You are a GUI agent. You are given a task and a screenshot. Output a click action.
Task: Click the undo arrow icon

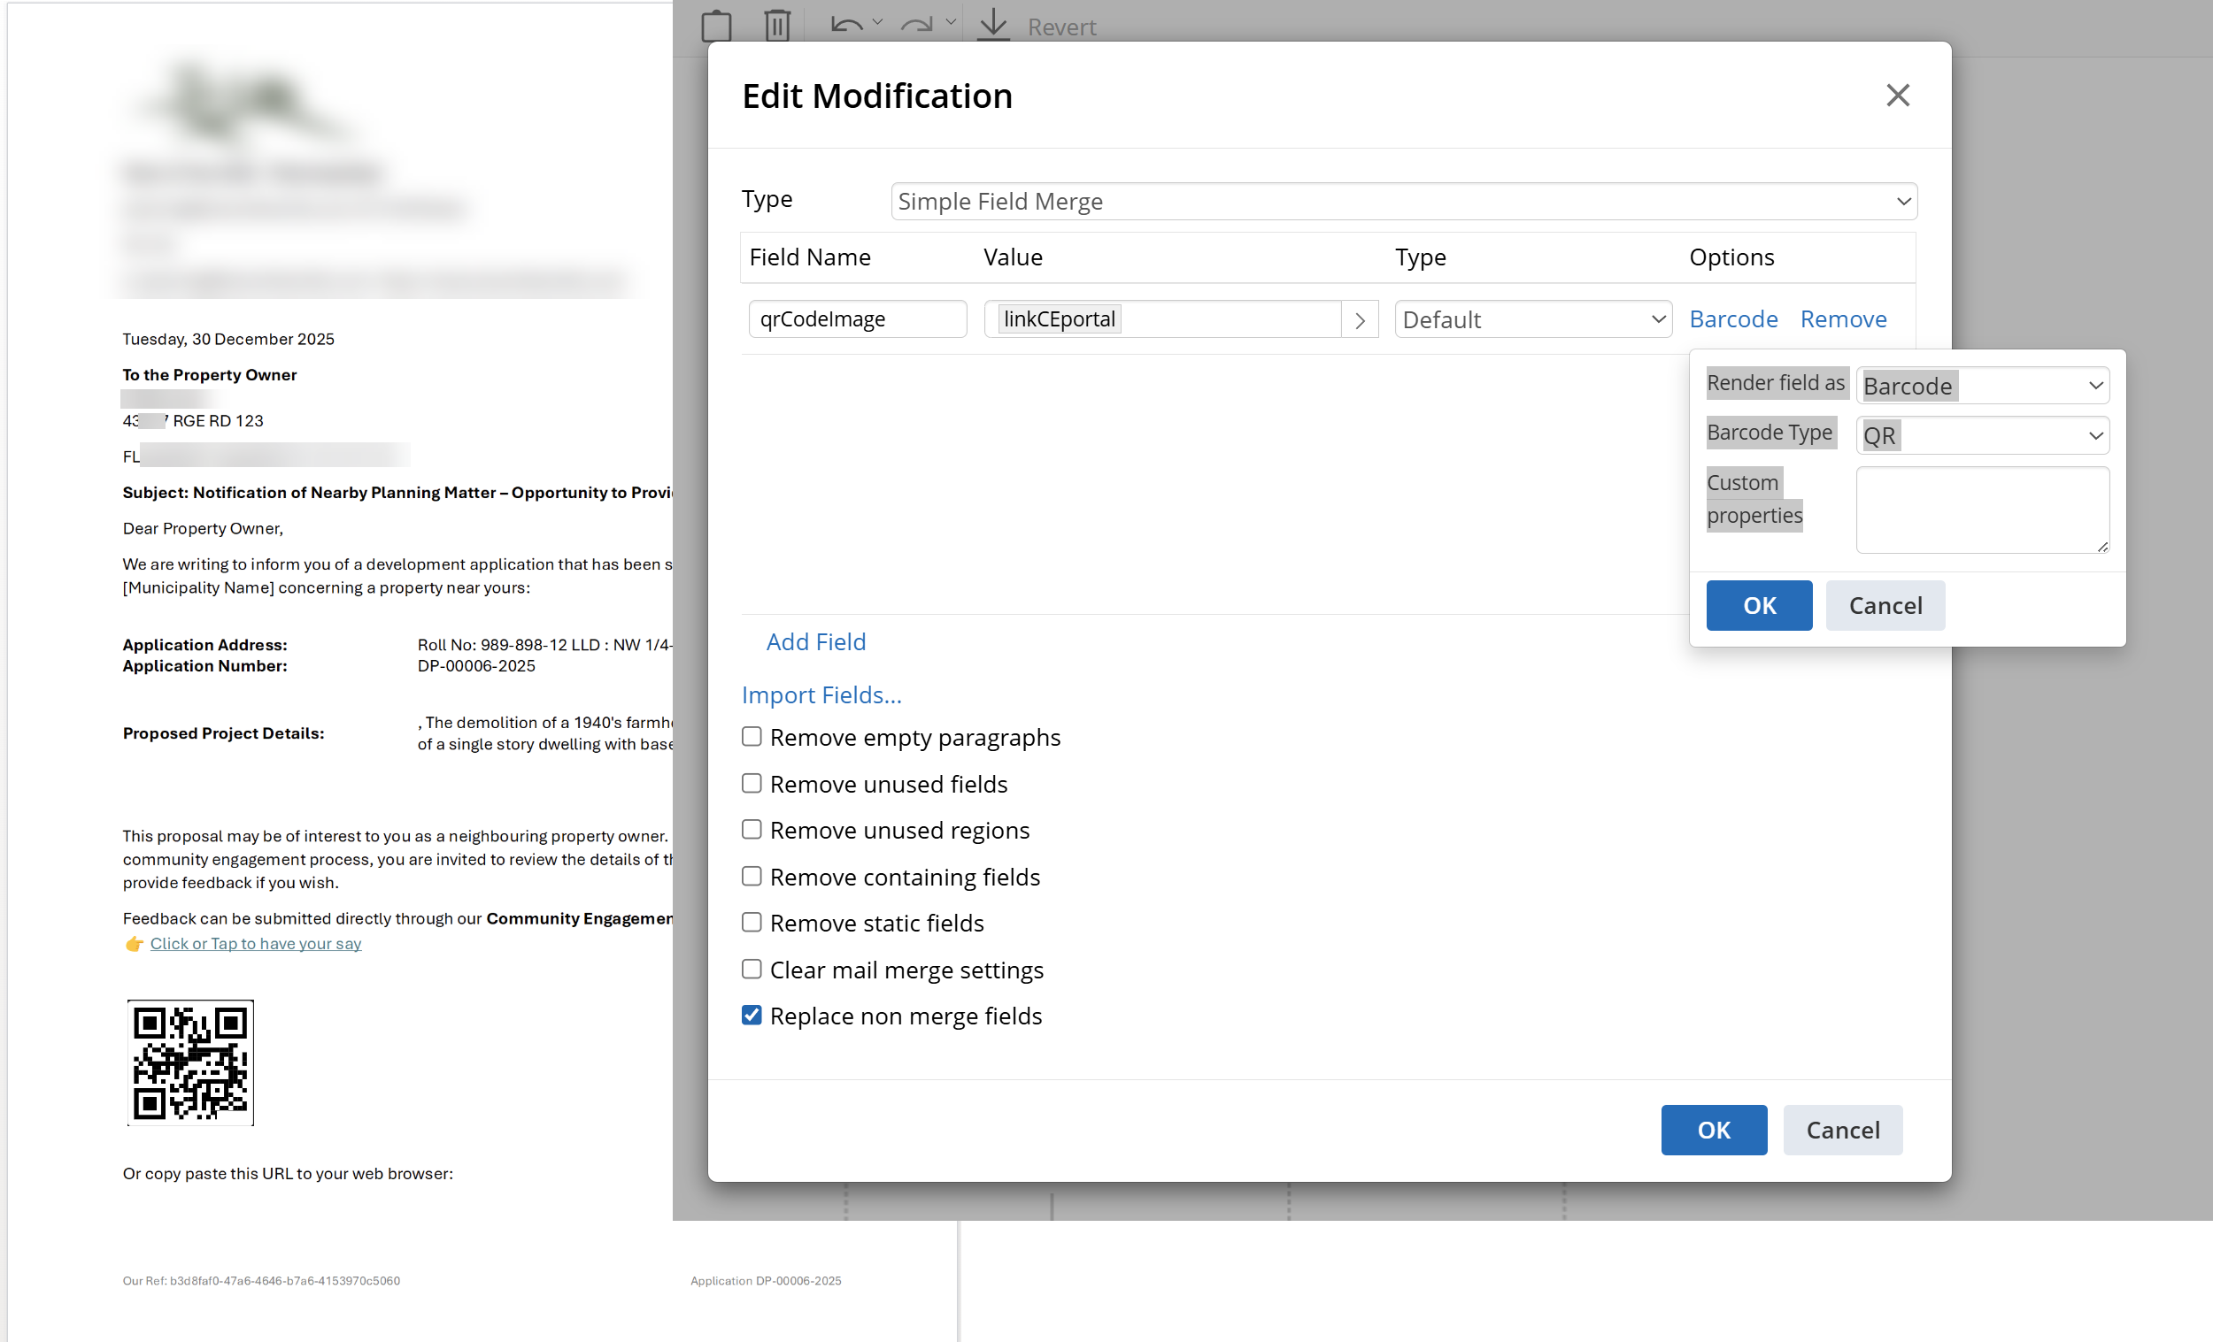tap(846, 25)
